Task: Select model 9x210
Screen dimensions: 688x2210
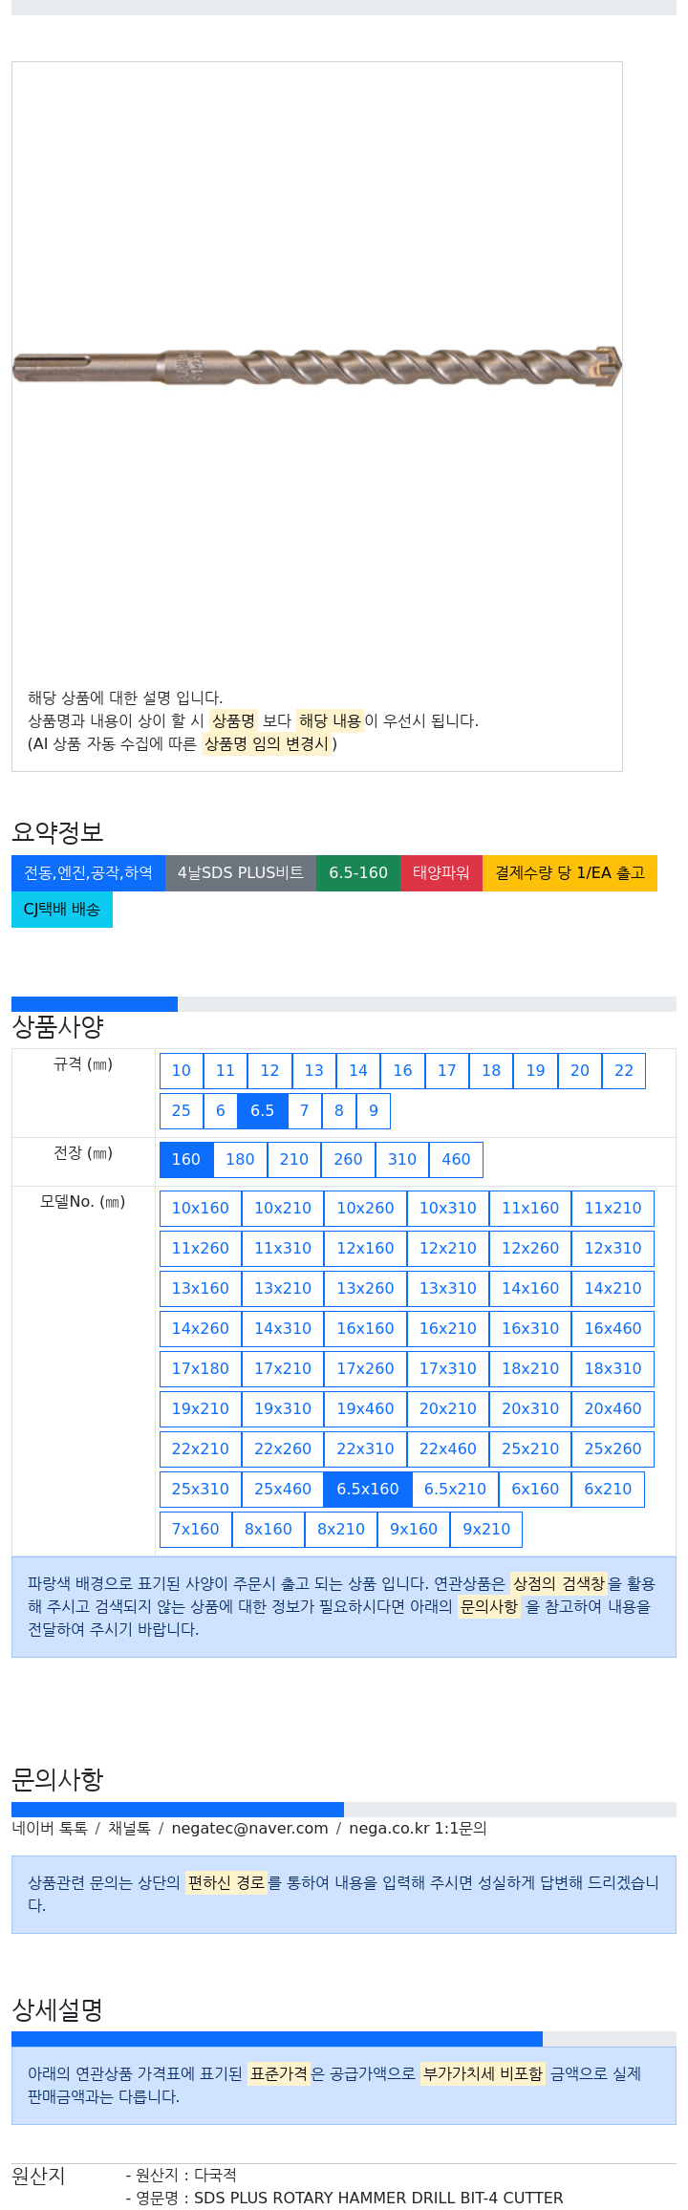Action: point(486,1530)
